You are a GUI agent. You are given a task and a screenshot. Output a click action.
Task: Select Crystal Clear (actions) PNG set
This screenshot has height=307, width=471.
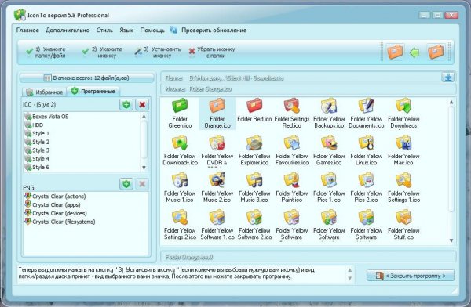tap(86, 197)
